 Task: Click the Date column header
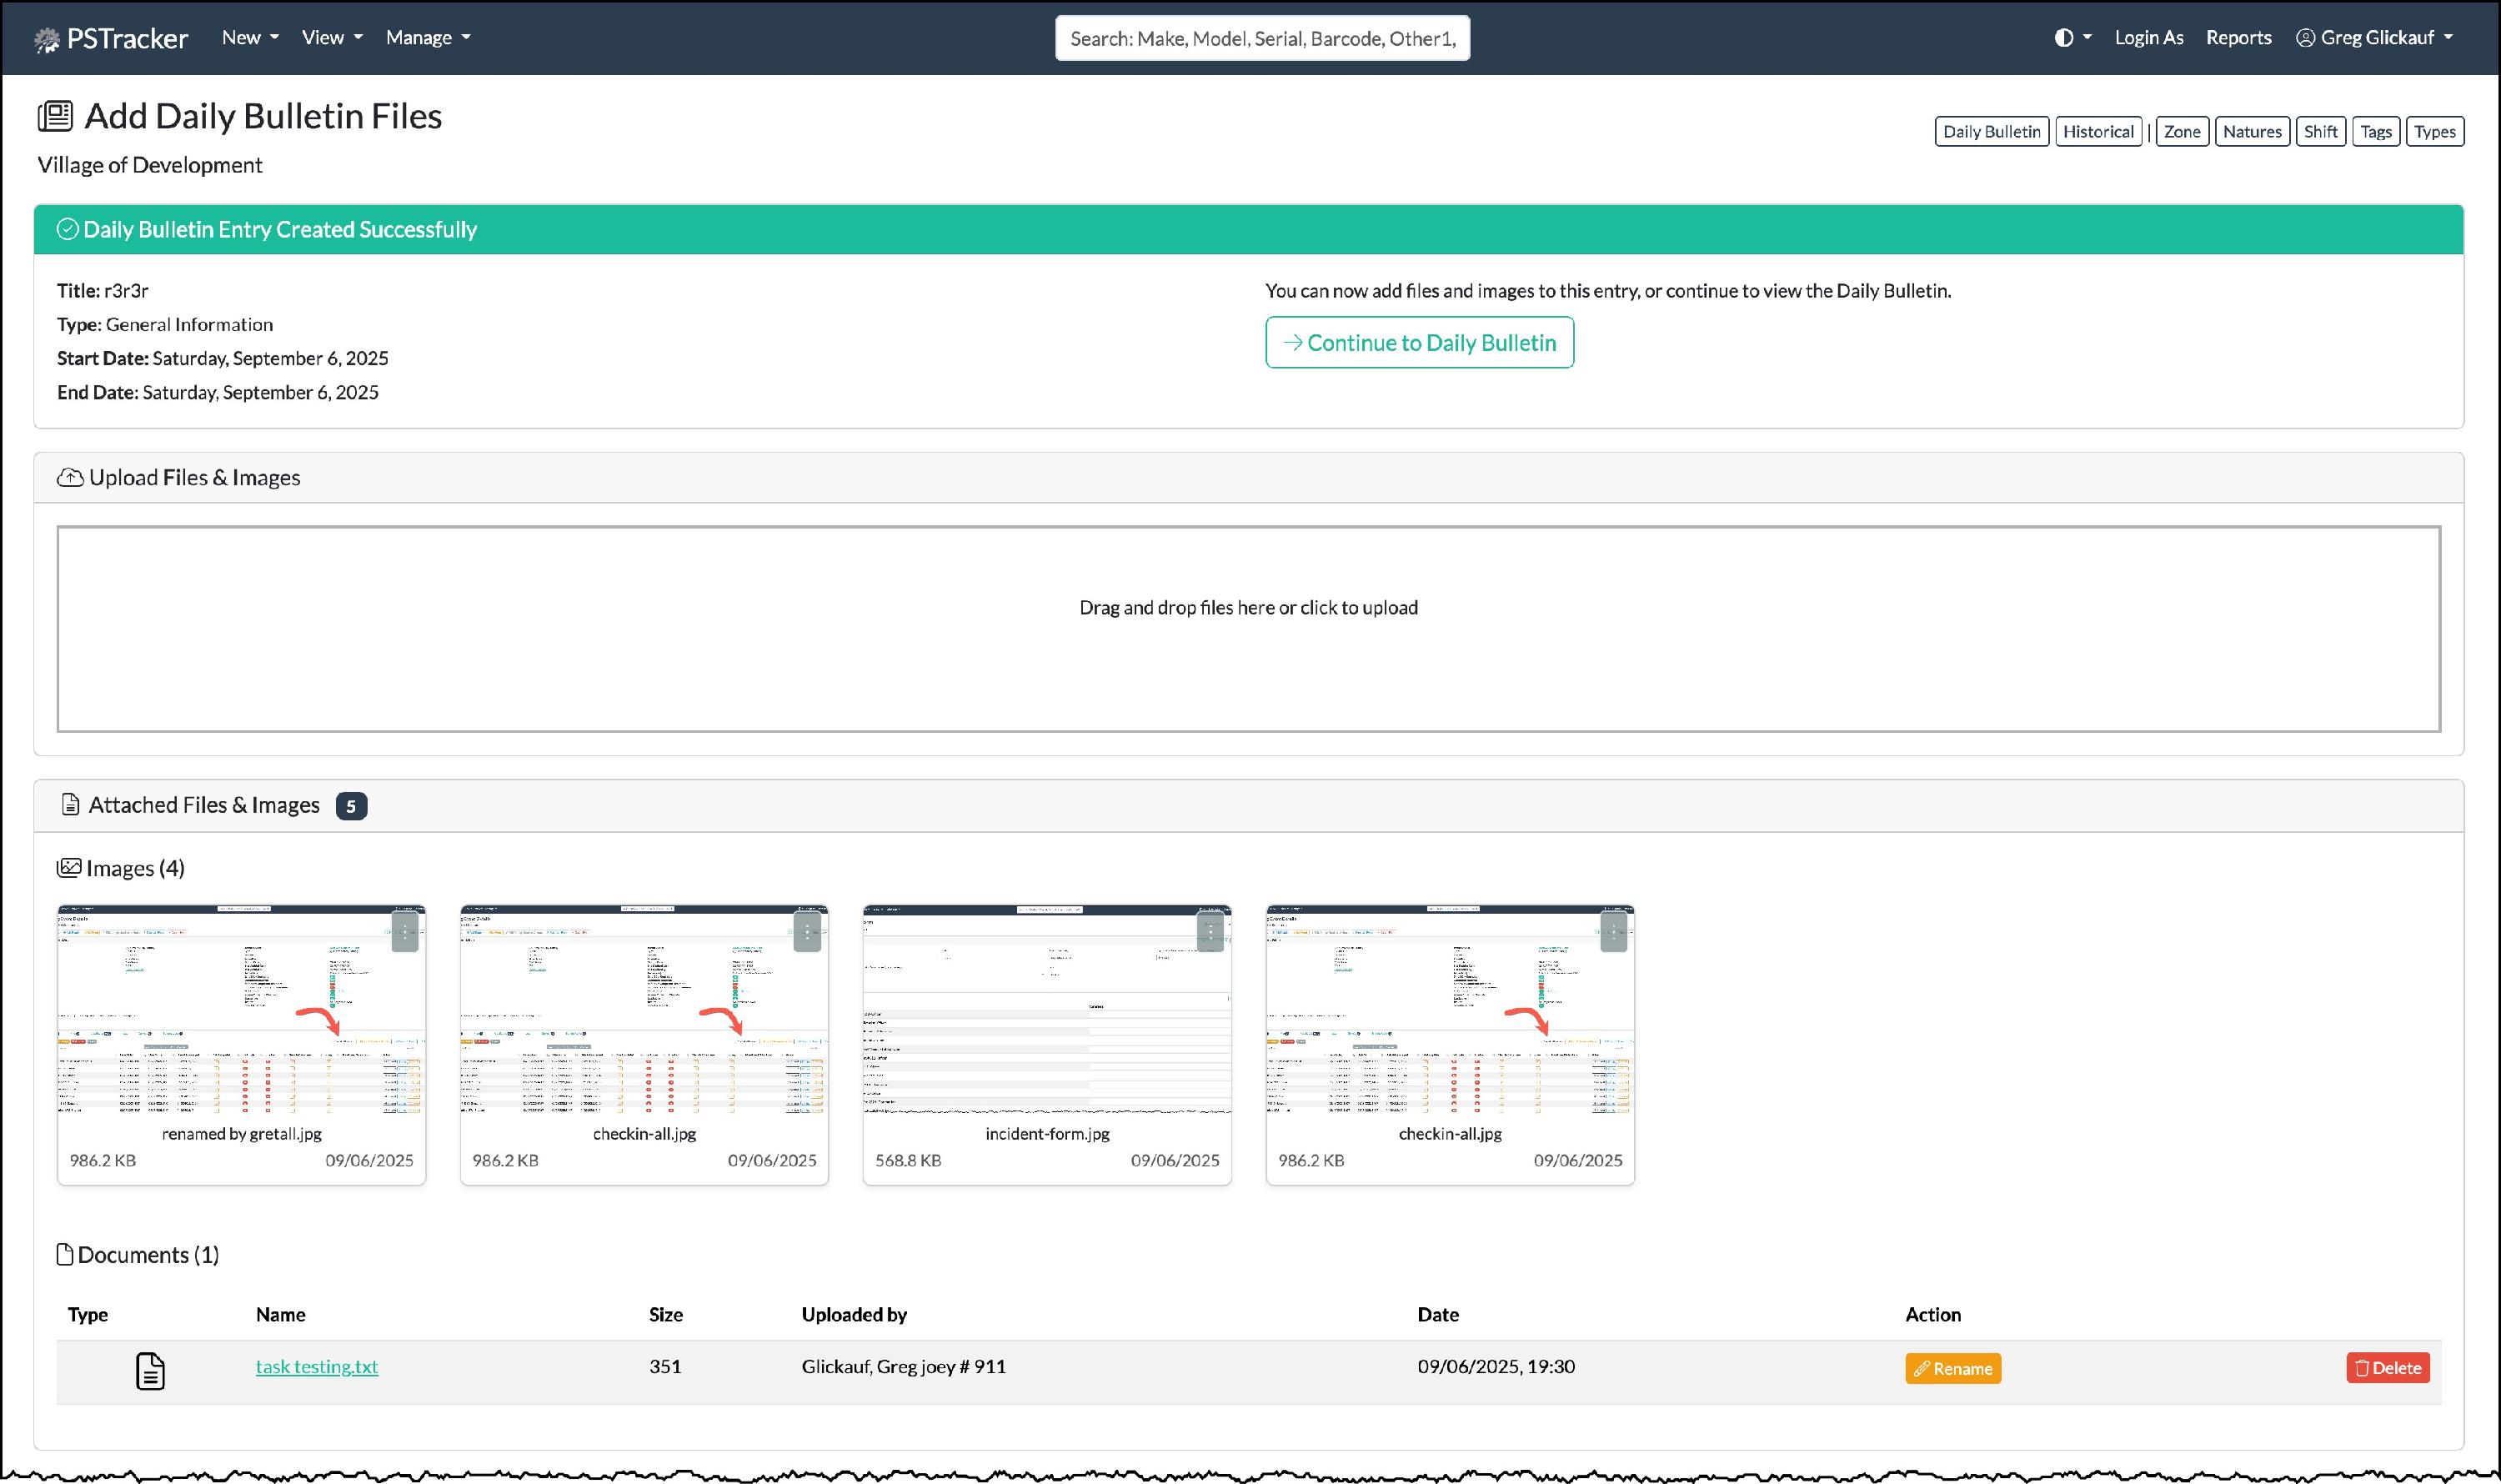pos(1437,1315)
